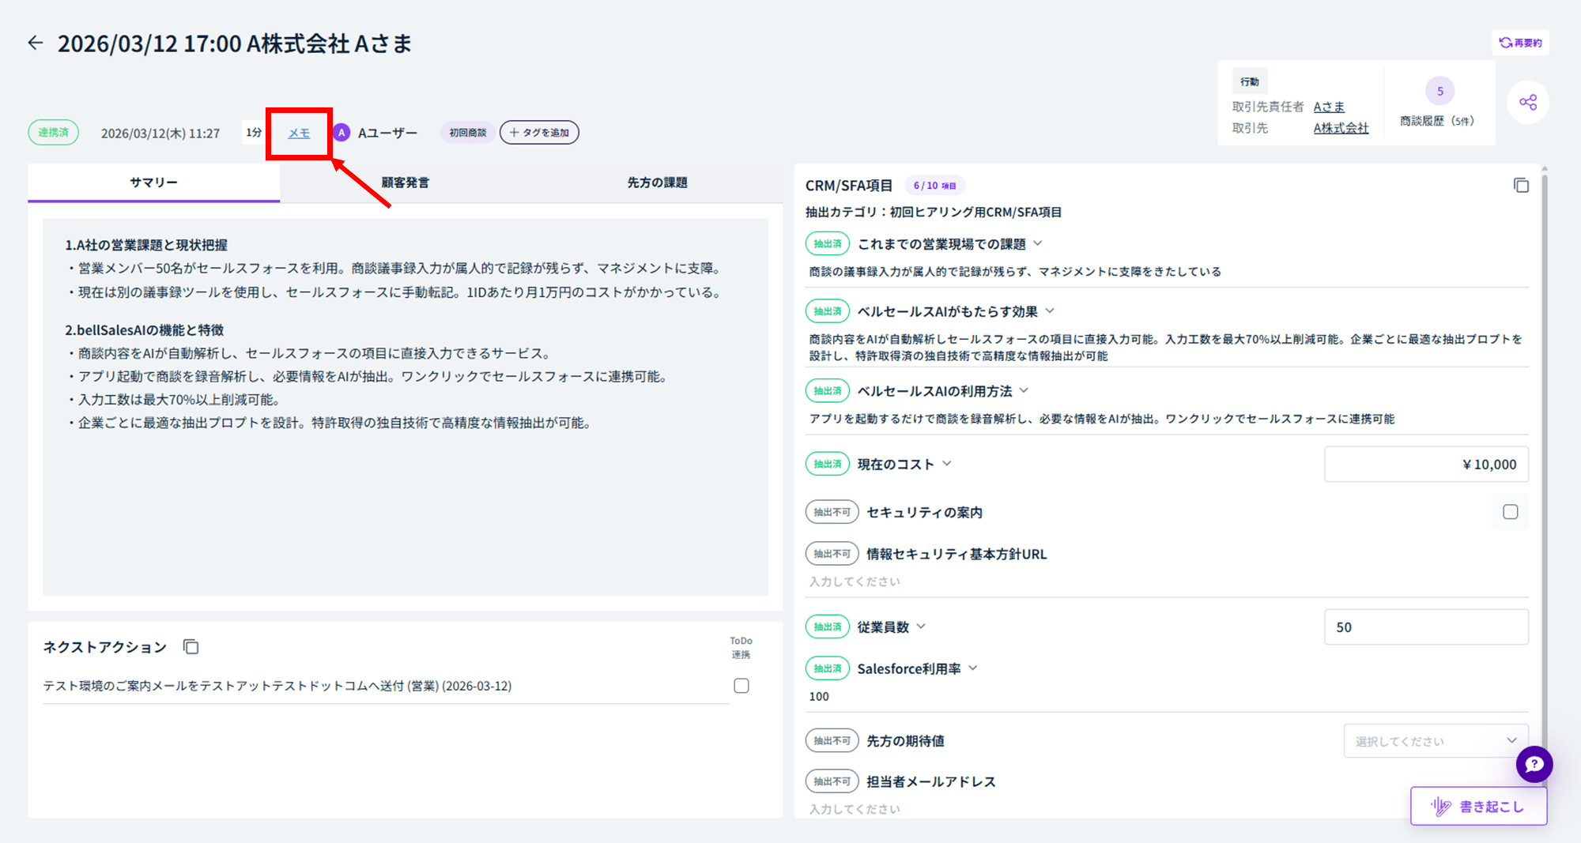Expand これまでの営業現場での課題 chevron
This screenshot has width=1581, height=843.
pyautogui.click(x=1038, y=243)
